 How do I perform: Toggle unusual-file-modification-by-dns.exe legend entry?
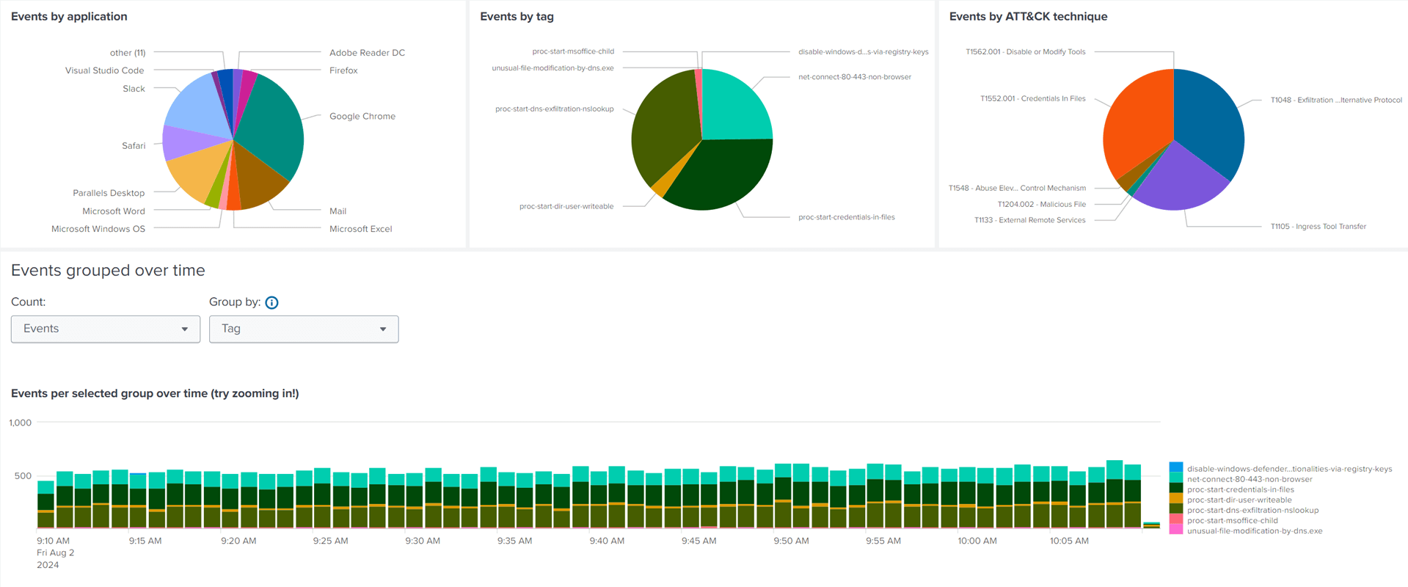(x=1254, y=531)
